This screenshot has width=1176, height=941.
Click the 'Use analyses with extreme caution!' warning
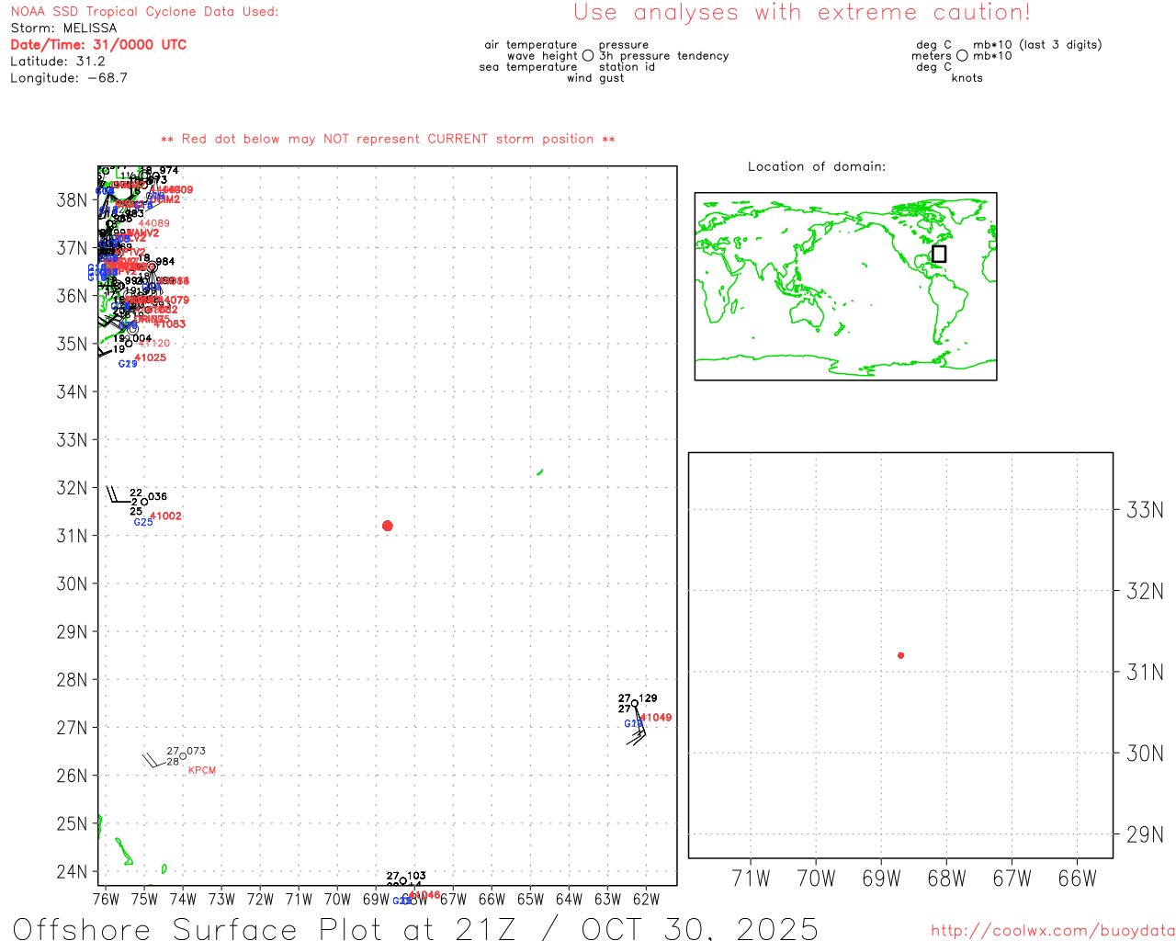pos(801,13)
